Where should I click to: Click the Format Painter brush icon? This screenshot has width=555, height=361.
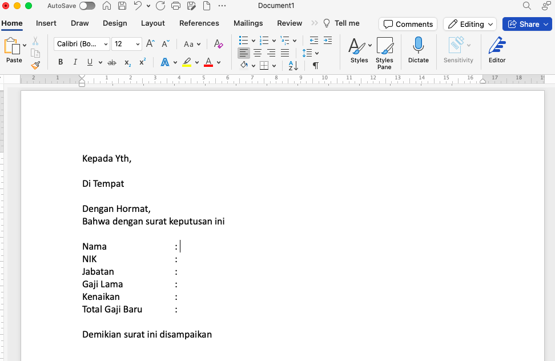35,65
